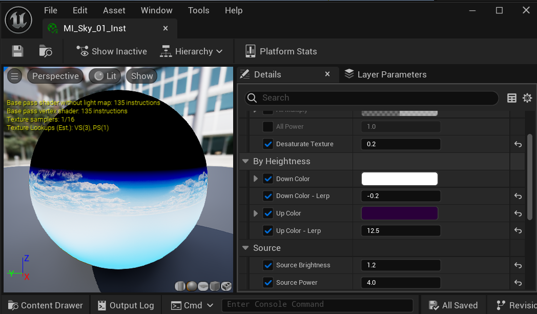Click the Perspective viewport button
The width and height of the screenshot is (537, 314).
tap(55, 76)
